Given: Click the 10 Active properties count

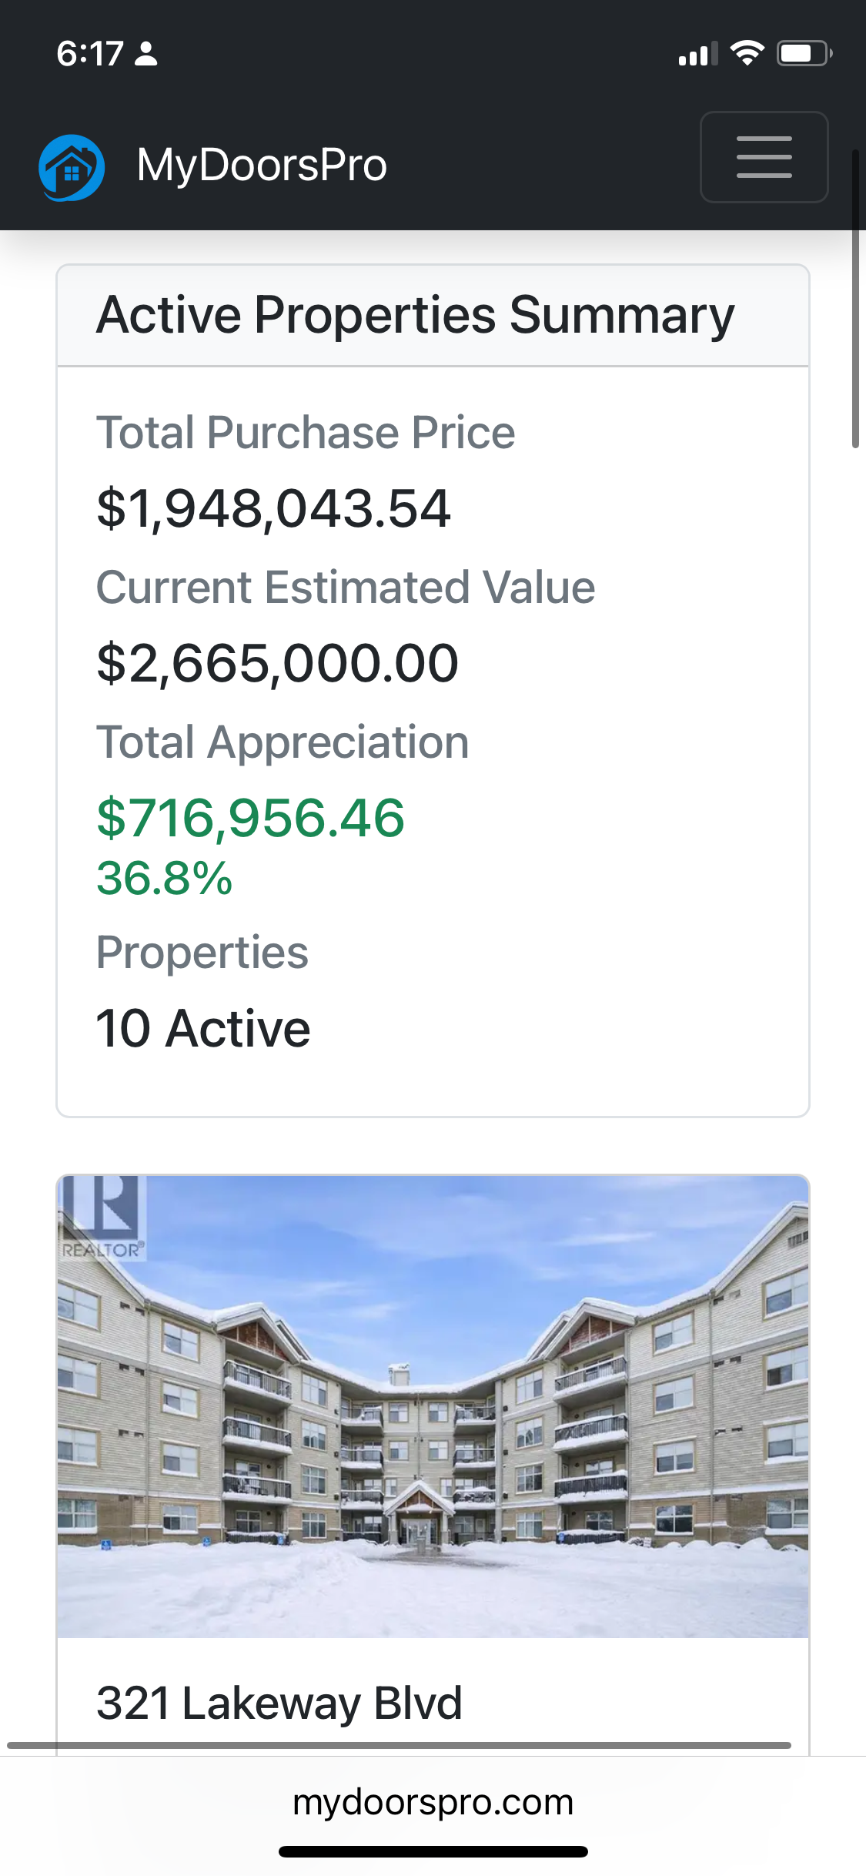Looking at the screenshot, I should coord(203,1028).
